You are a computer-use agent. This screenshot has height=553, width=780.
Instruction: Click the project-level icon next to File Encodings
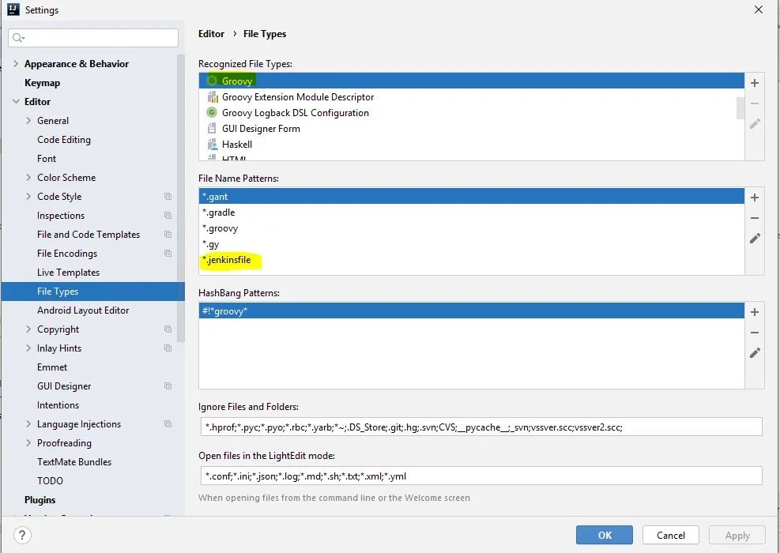coord(168,253)
